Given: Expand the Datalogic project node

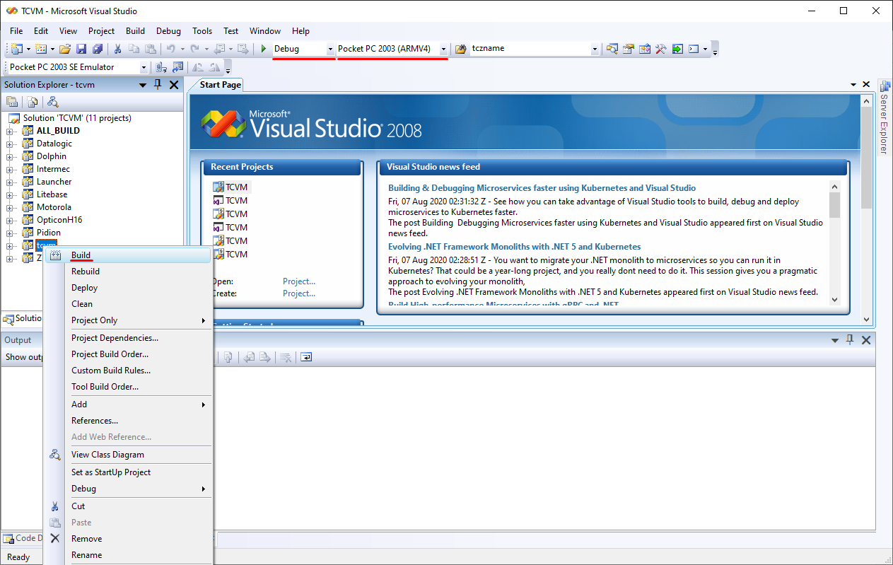Looking at the screenshot, I should click(10, 144).
